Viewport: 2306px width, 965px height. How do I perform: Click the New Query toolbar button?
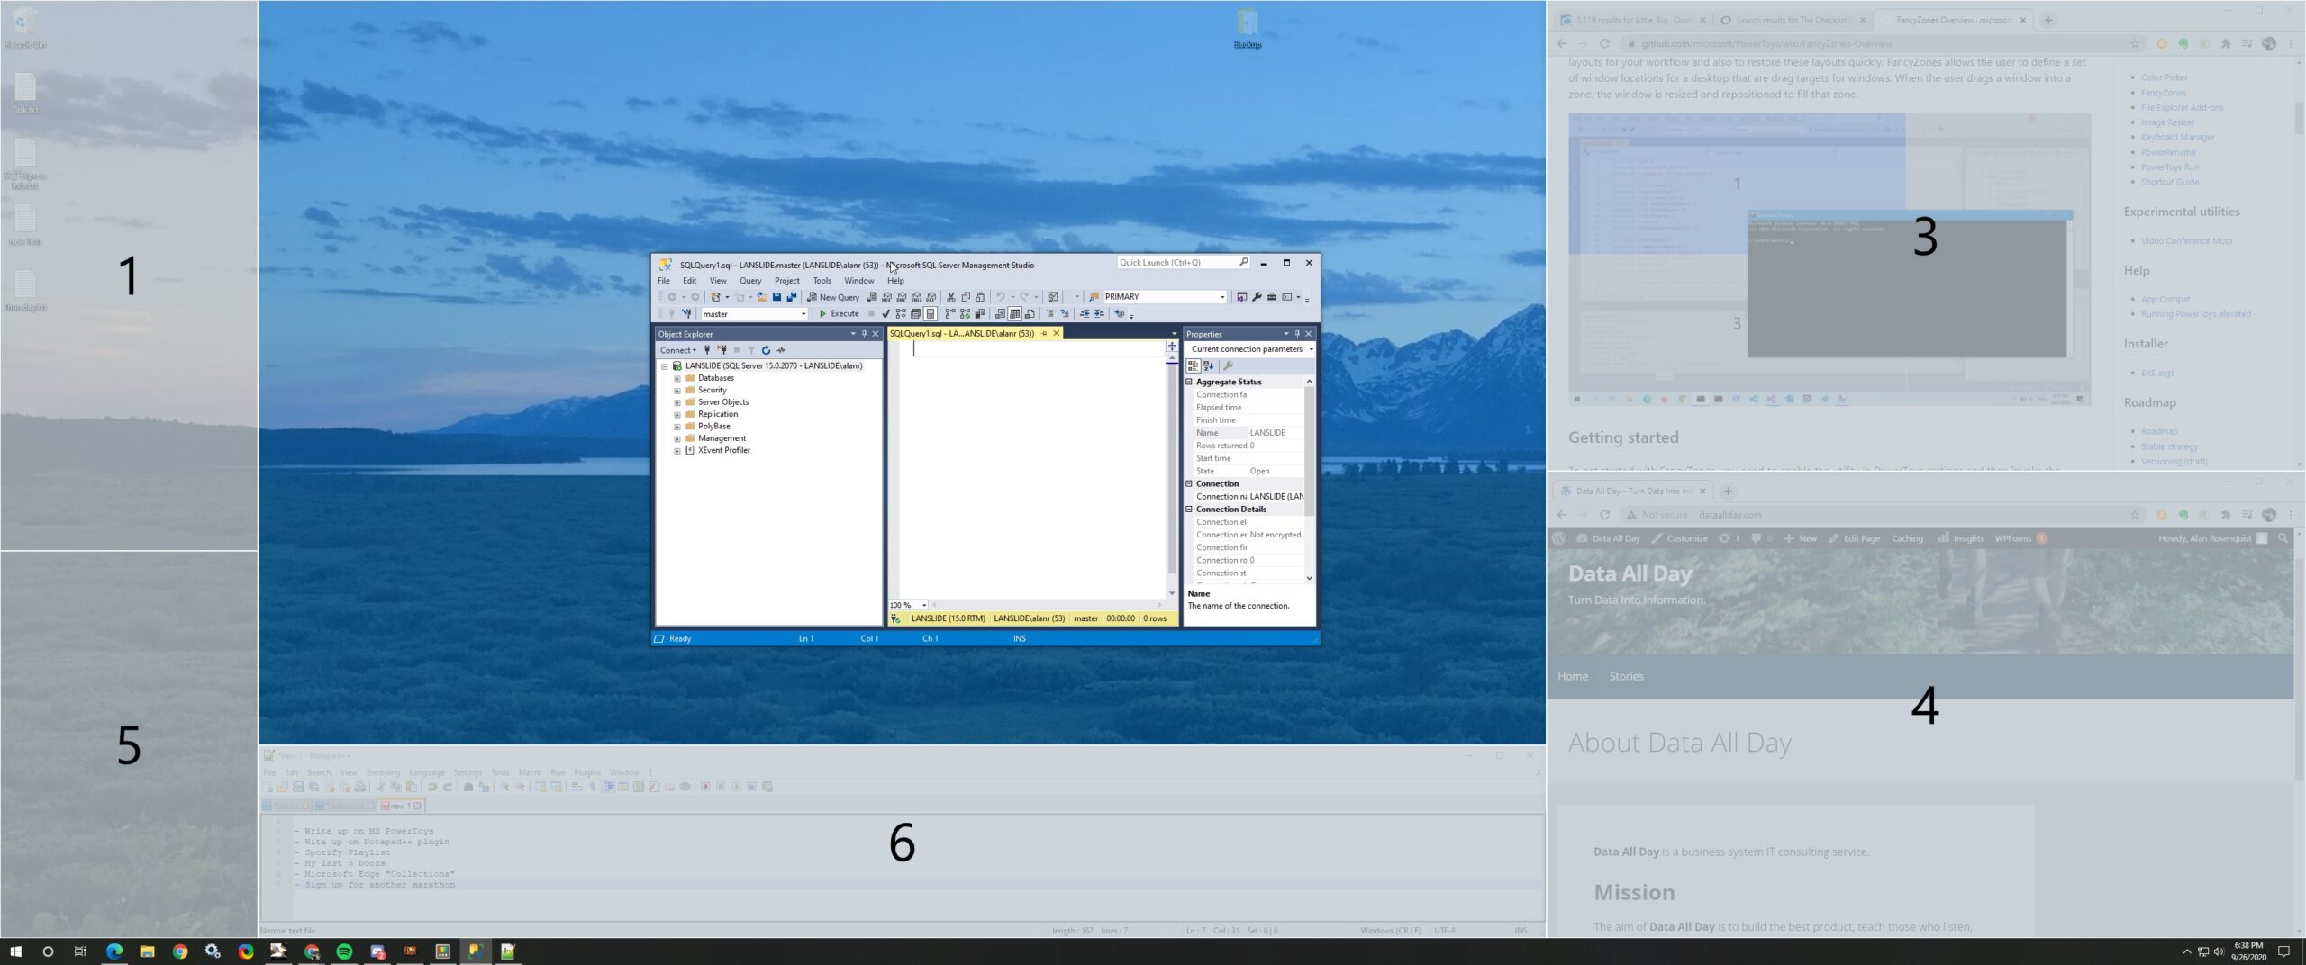click(x=834, y=296)
